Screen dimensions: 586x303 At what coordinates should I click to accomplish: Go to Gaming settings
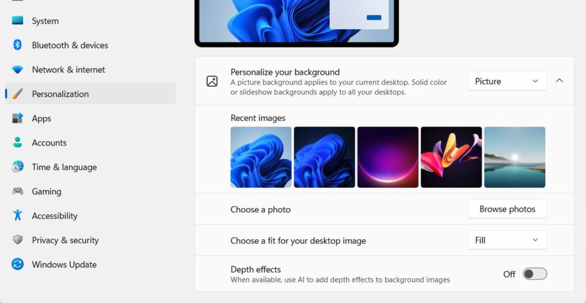point(91,191)
